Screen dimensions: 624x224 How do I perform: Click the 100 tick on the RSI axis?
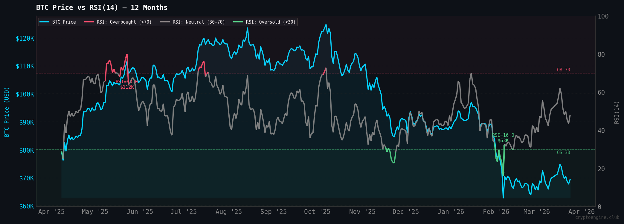point(603,16)
